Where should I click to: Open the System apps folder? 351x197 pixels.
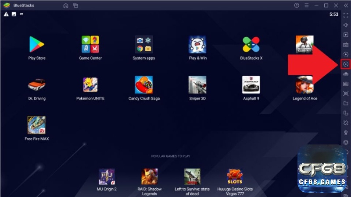tap(144, 44)
